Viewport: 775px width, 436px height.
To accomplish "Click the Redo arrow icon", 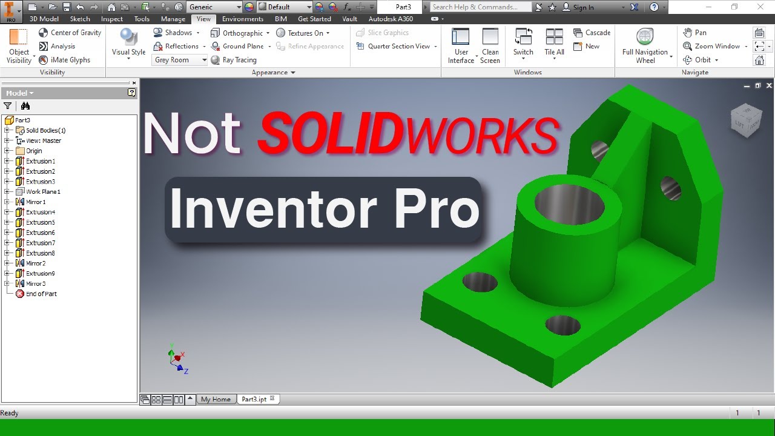I will [94, 7].
